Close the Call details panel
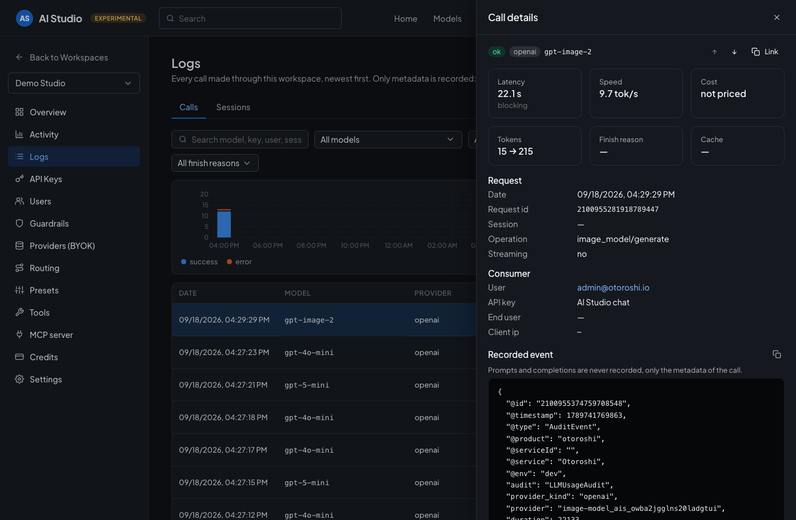Viewport: 796px width, 520px height. pyautogui.click(x=777, y=18)
